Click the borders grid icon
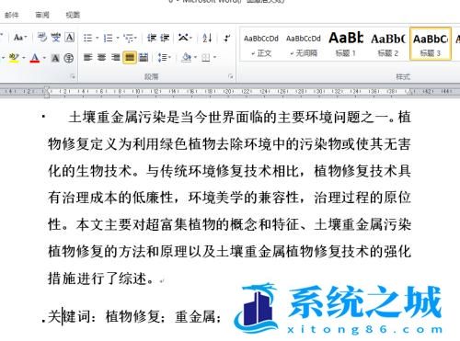 (x=206, y=57)
